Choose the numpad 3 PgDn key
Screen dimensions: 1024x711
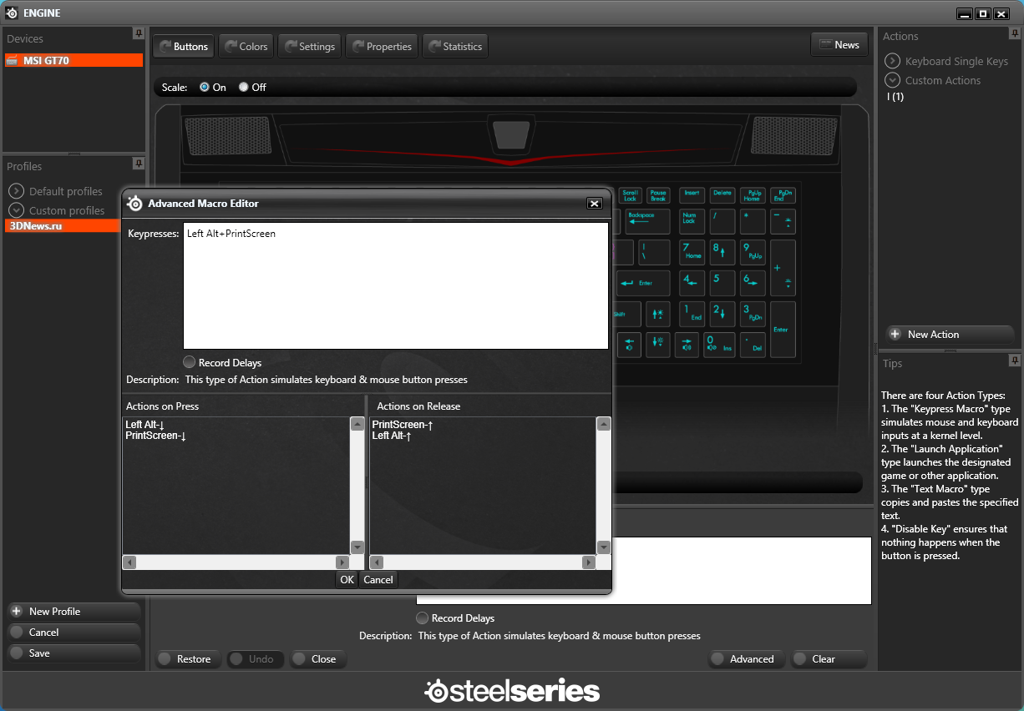click(x=753, y=314)
